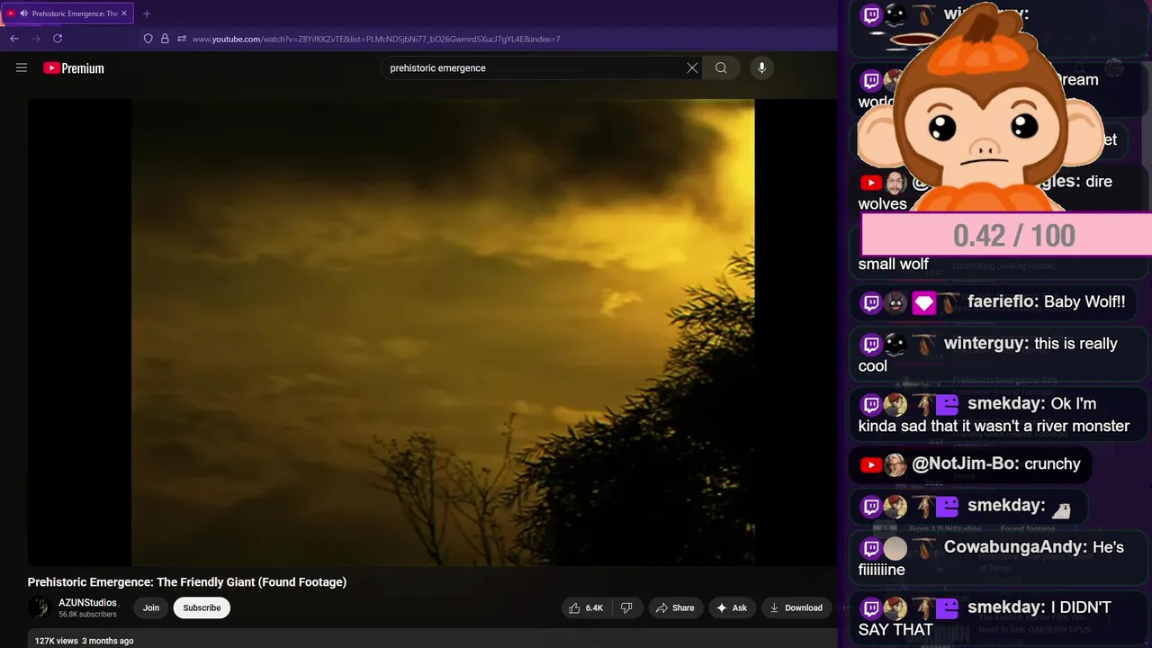1152x648 pixels.
Task: Open the YouTube hamburger guide menu
Action: [22, 67]
